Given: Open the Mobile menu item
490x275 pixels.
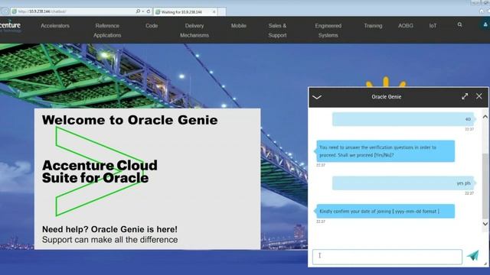Looking at the screenshot, I should click(x=239, y=26).
